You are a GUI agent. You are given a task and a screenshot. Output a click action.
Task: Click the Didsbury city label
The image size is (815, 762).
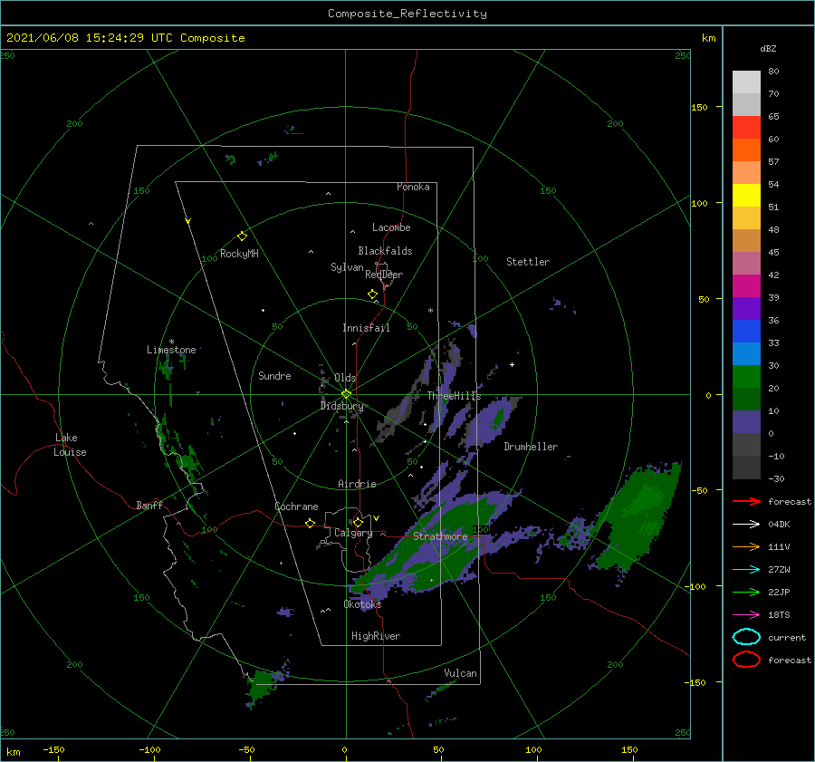click(x=342, y=406)
